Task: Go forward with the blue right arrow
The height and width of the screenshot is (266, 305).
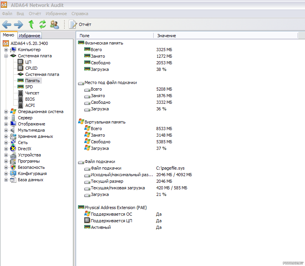Action: click(x=19, y=24)
